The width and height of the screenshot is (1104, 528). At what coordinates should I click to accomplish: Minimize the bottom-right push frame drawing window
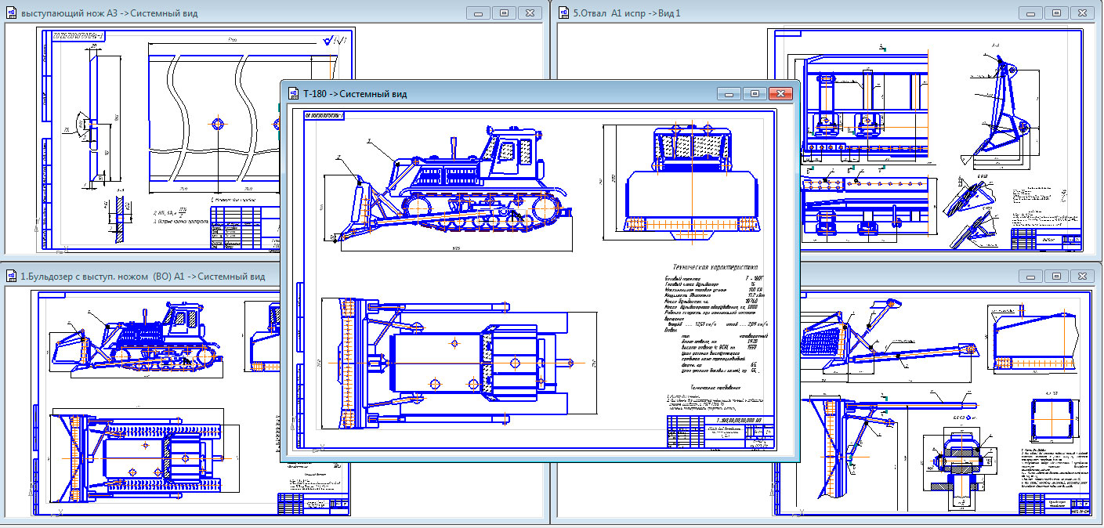(x=1030, y=277)
